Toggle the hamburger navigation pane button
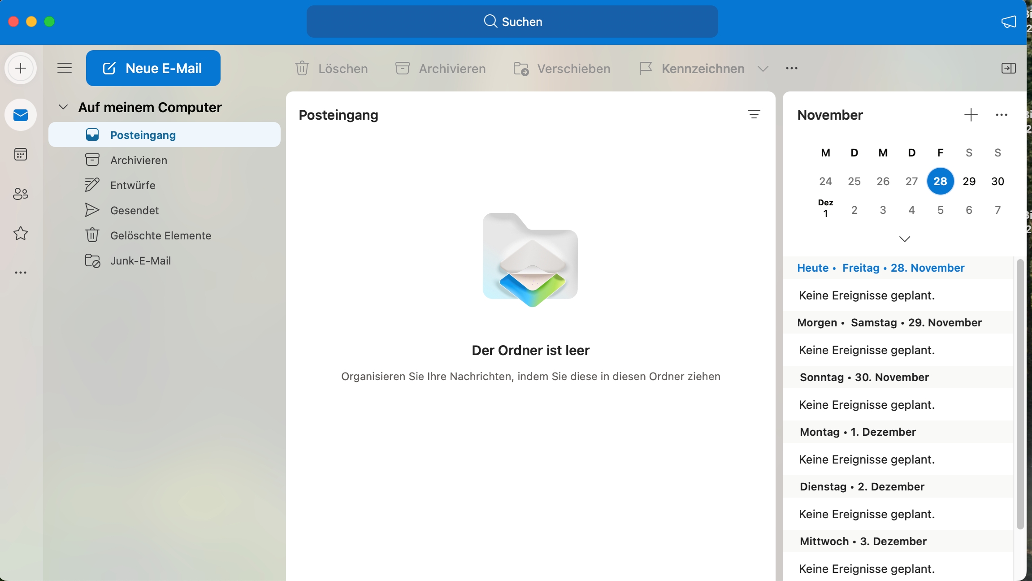This screenshot has width=1032, height=581. [x=65, y=68]
